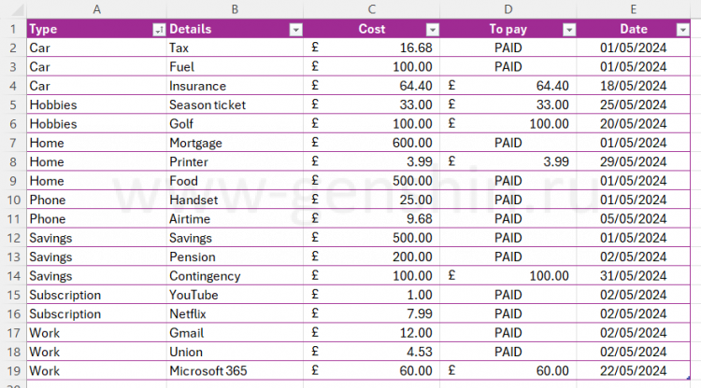Open the Type column filter dropdown
Image resolution: width=701 pixels, height=388 pixels.
tap(159, 30)
